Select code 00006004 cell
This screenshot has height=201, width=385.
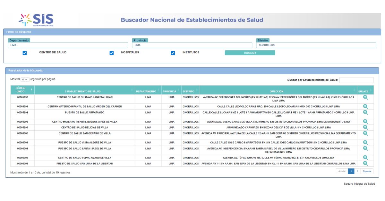pyautogui.click(x=22, y=164)
